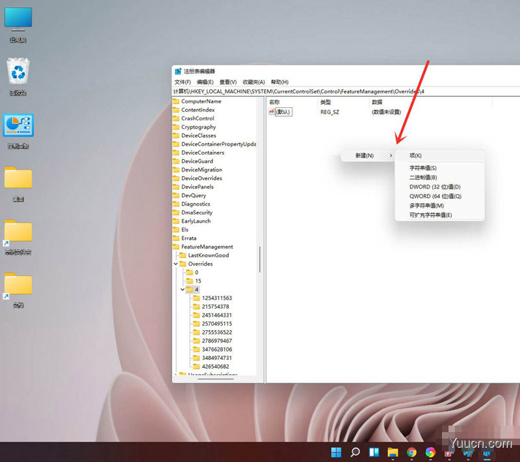Click the folder icon beside Errata

[176, 238]
